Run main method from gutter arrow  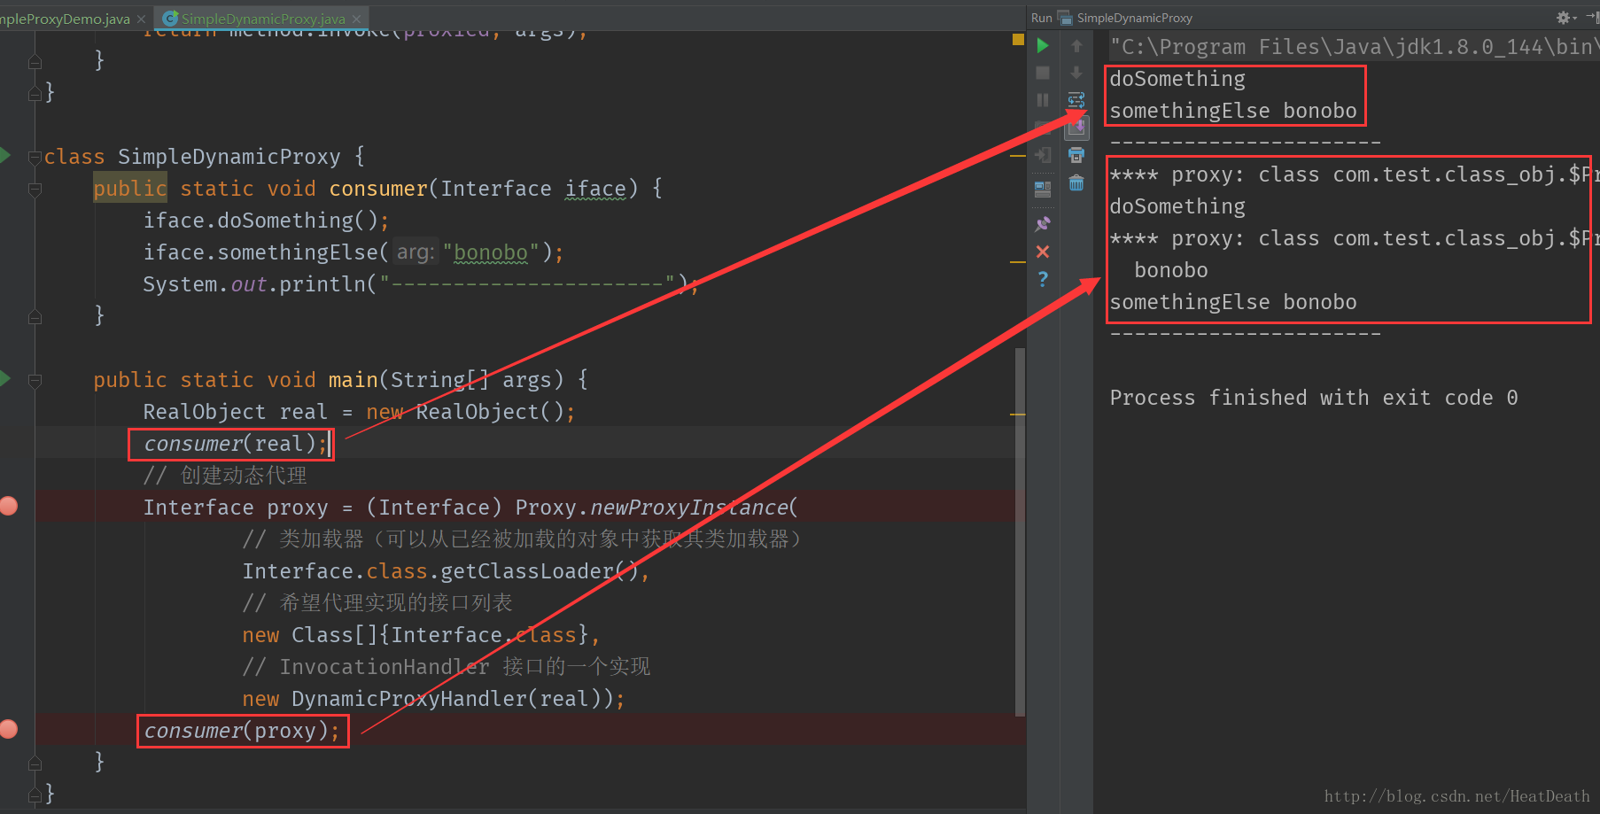coord(5,379)
